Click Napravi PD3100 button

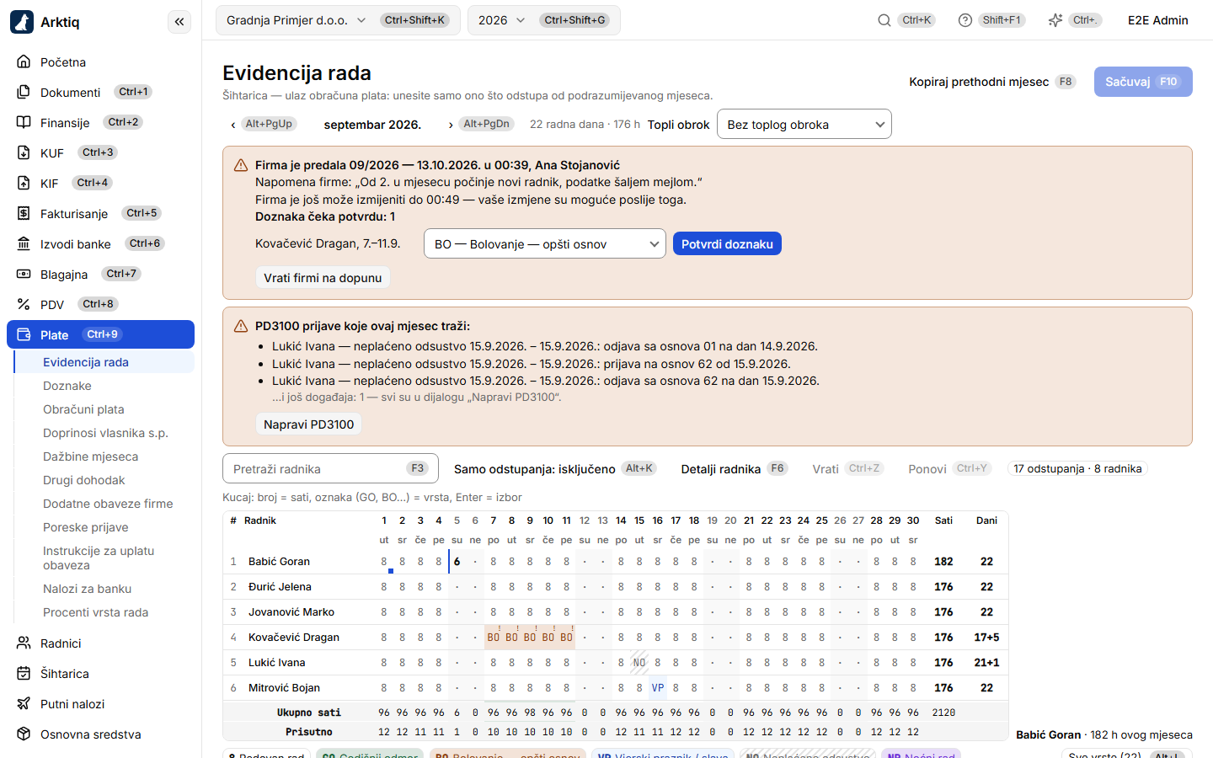(308, 424)
